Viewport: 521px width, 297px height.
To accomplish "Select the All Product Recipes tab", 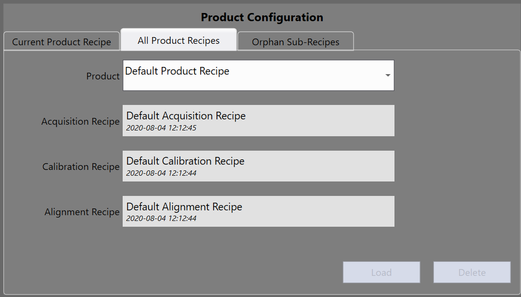I will pyautogui.click(x=178, y=40).
